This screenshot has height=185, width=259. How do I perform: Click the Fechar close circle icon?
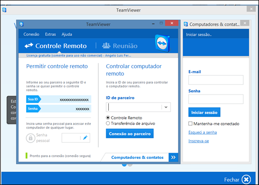(246, 179)
